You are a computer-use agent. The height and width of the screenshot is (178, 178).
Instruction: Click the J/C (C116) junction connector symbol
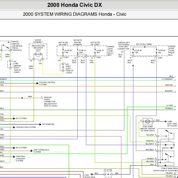pos(108,174)
